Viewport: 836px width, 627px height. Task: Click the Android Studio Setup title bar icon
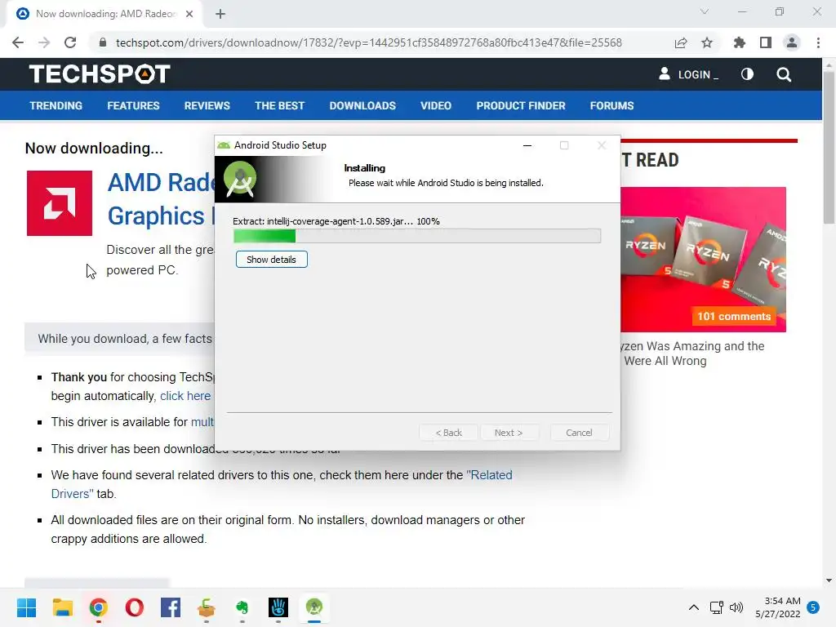pos(224,145)
